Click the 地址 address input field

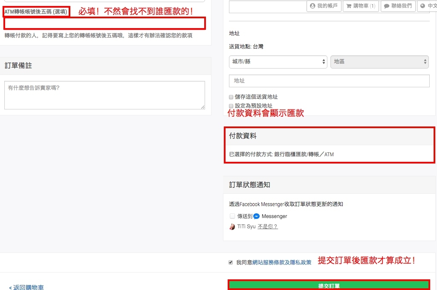point(329,80)
